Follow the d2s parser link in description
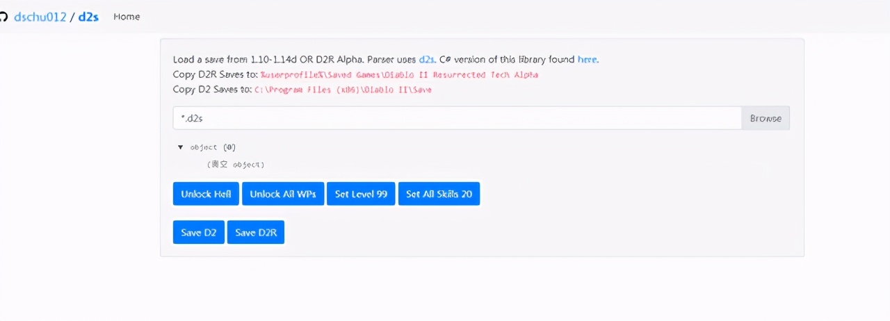Image resolution: width=890 pixels, height=321 pixels. 426,60
